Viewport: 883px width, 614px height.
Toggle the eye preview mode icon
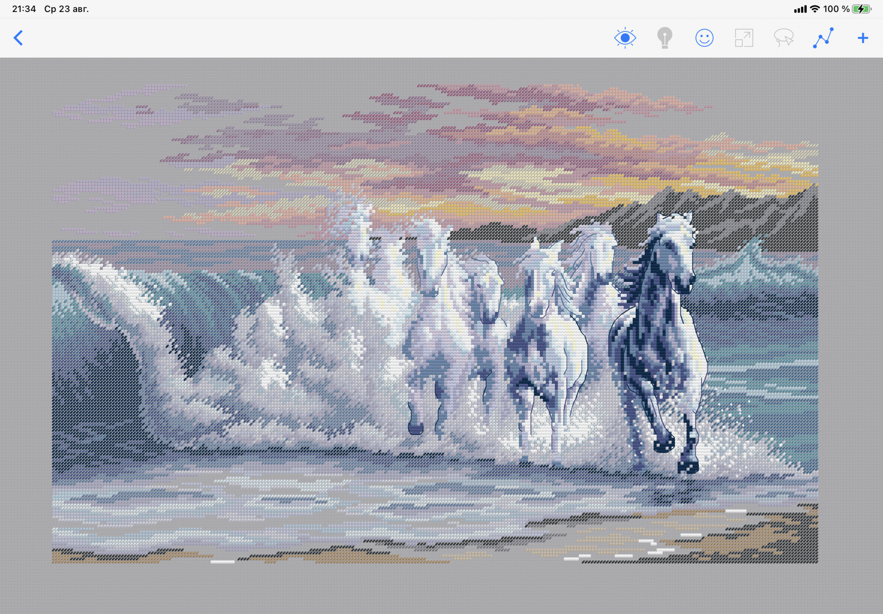tap(625, 38)
